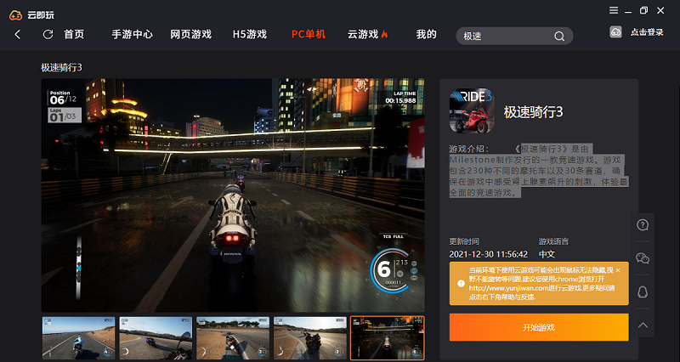Image resolution: width=680 pixels, height=362 pixels.
Task: Go to the 首页 tab
Action: 74,35
